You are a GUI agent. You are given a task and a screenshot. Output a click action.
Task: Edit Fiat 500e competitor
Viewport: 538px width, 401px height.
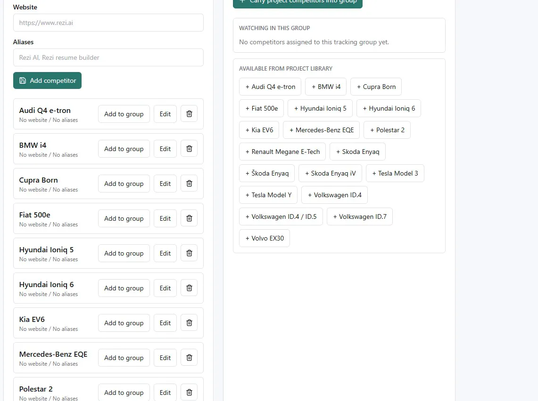point(165,218)
